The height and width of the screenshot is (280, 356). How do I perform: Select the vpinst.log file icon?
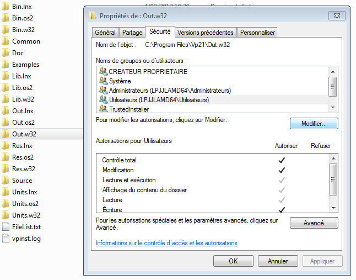[x=6, y=239]
